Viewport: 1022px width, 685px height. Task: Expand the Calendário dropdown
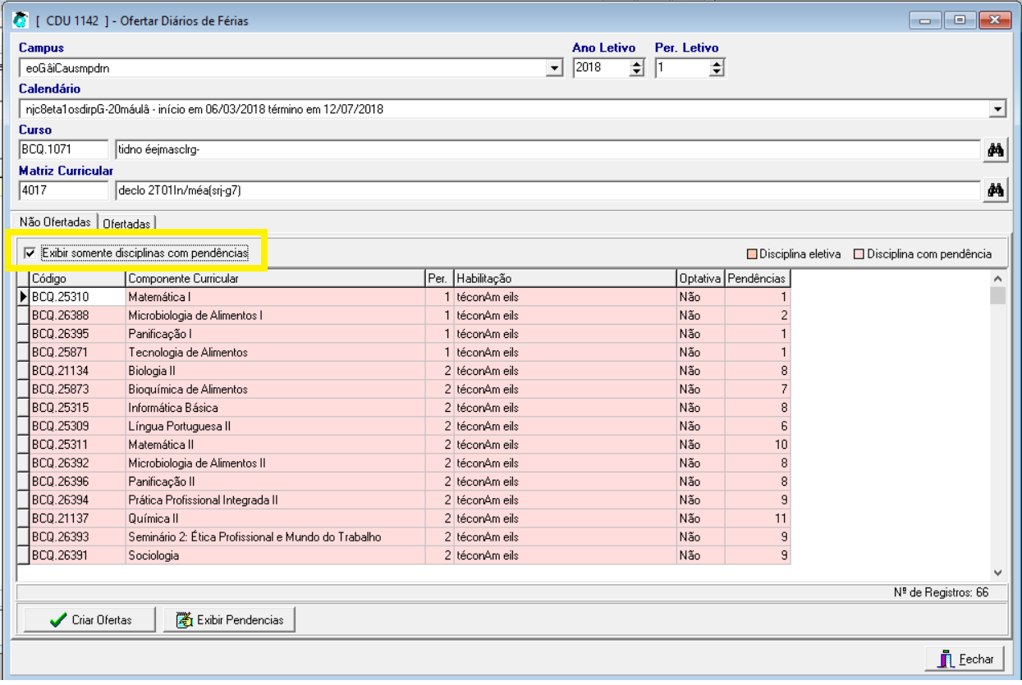click(997, 109)
